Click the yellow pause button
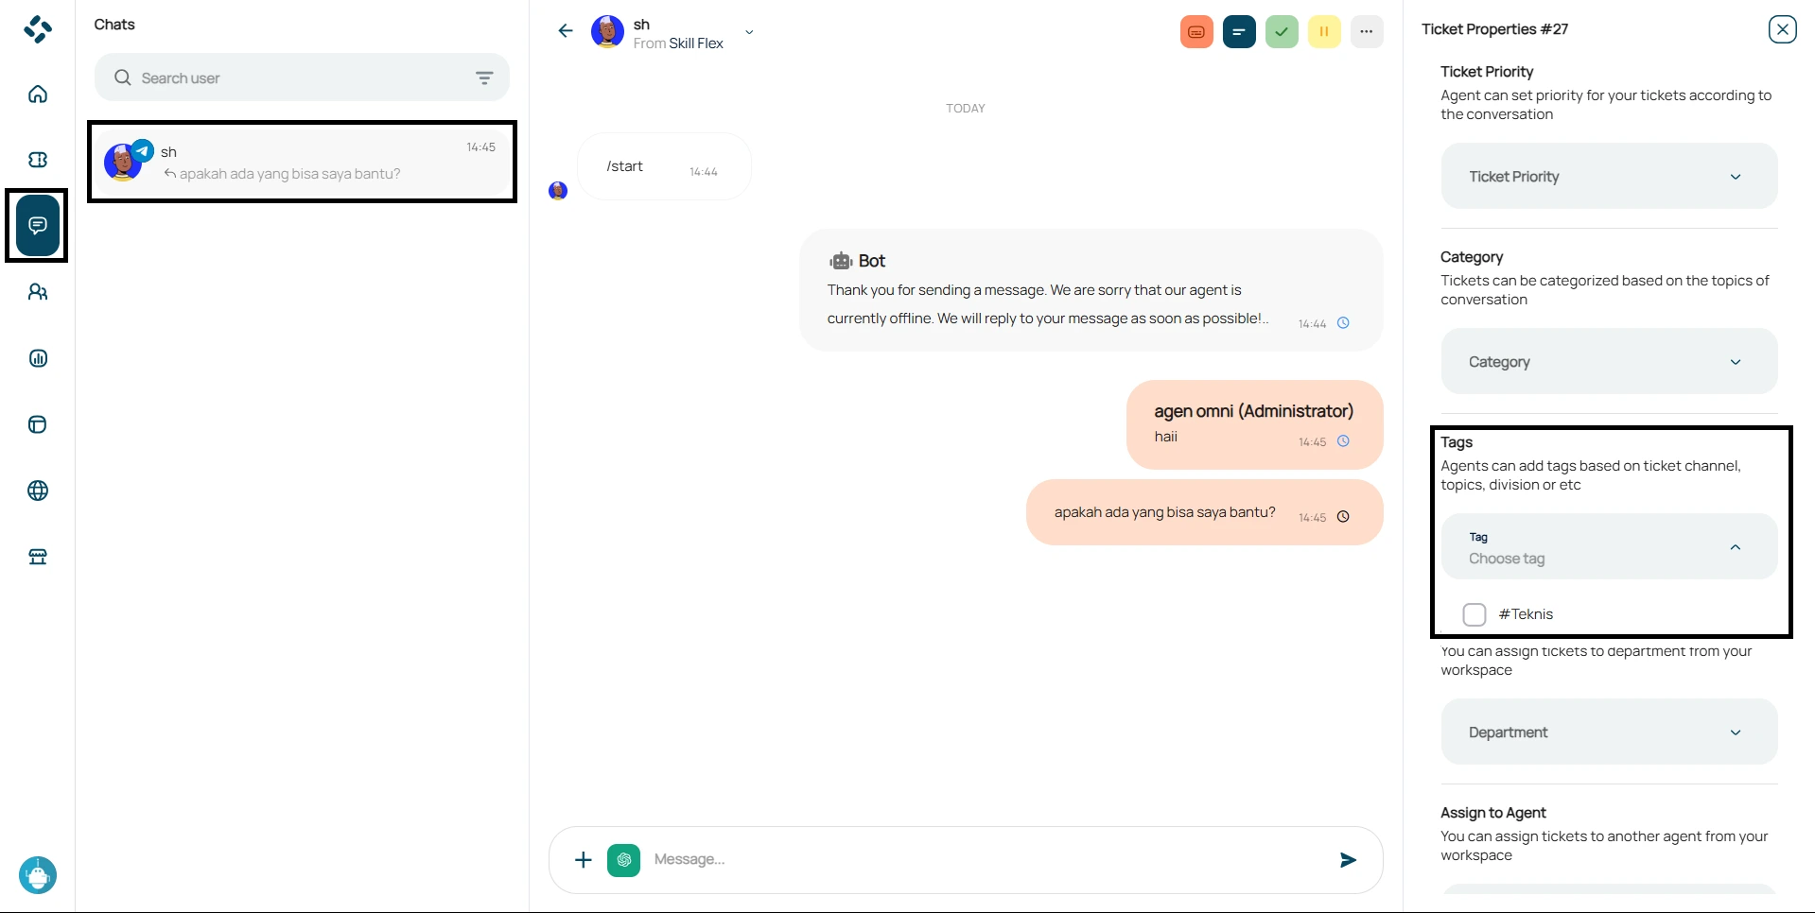 1324,32
